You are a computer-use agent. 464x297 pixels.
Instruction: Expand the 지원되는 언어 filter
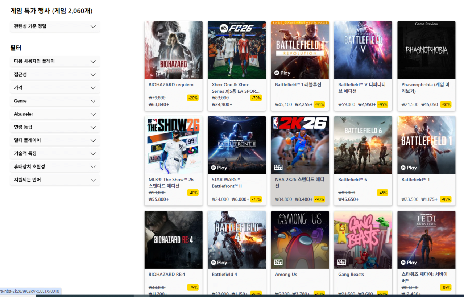pyautogui.click(x=55, y=180)
